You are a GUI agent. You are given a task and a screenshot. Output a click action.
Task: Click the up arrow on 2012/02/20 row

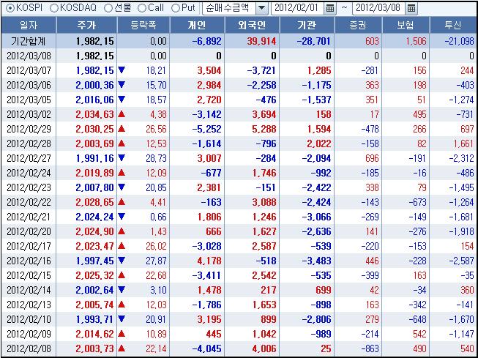[x=122, y=231]
